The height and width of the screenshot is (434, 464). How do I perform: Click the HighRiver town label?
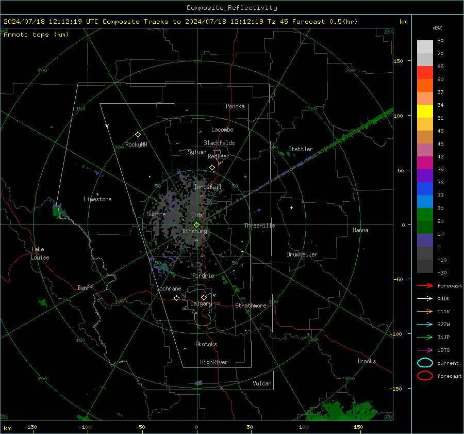pyautogui.click(x=214, y=362)
